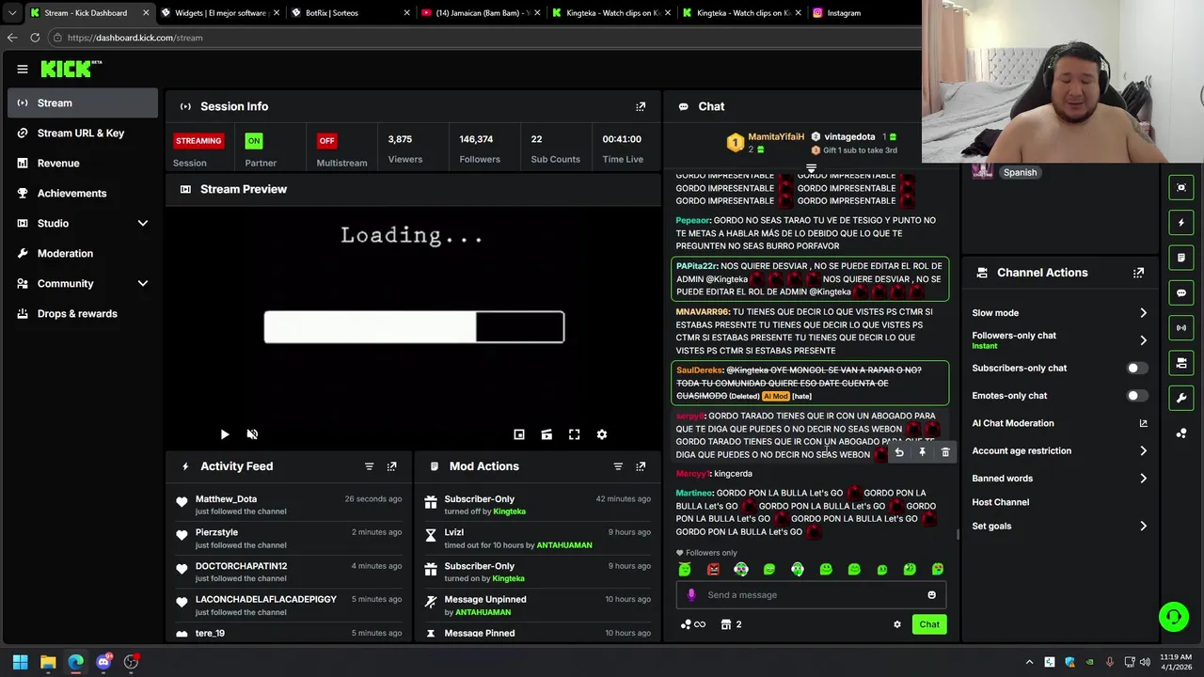Open channel points infinity balance

click(x=693, y=624)
